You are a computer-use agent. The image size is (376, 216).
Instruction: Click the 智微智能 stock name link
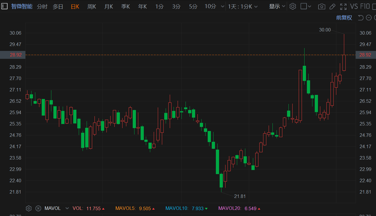[x=22, y=6]
